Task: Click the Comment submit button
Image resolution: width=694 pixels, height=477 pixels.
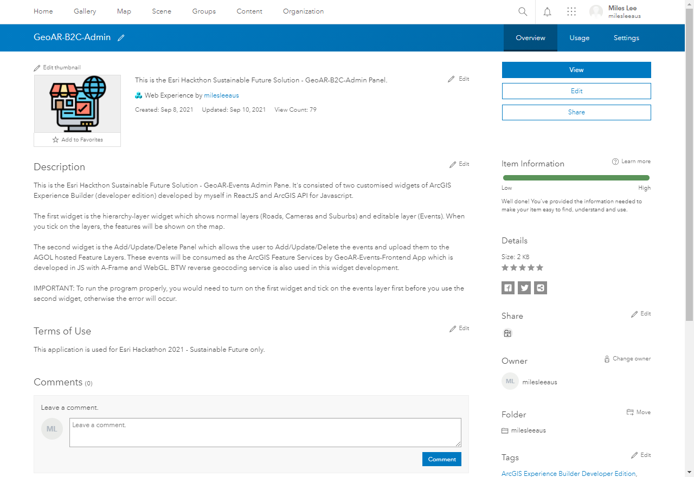Action: pos(442,459)
